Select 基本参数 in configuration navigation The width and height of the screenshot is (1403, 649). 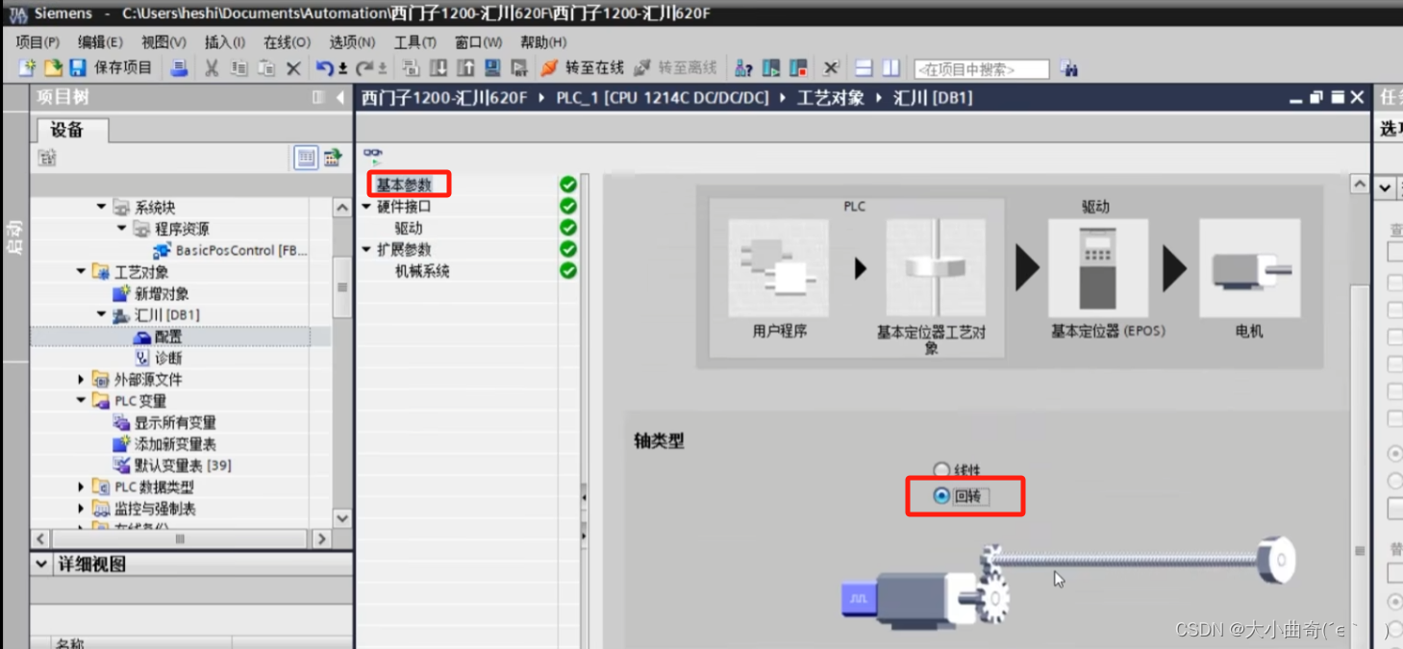(x=404, y=185)
